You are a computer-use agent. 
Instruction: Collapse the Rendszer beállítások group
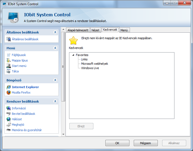55,101
